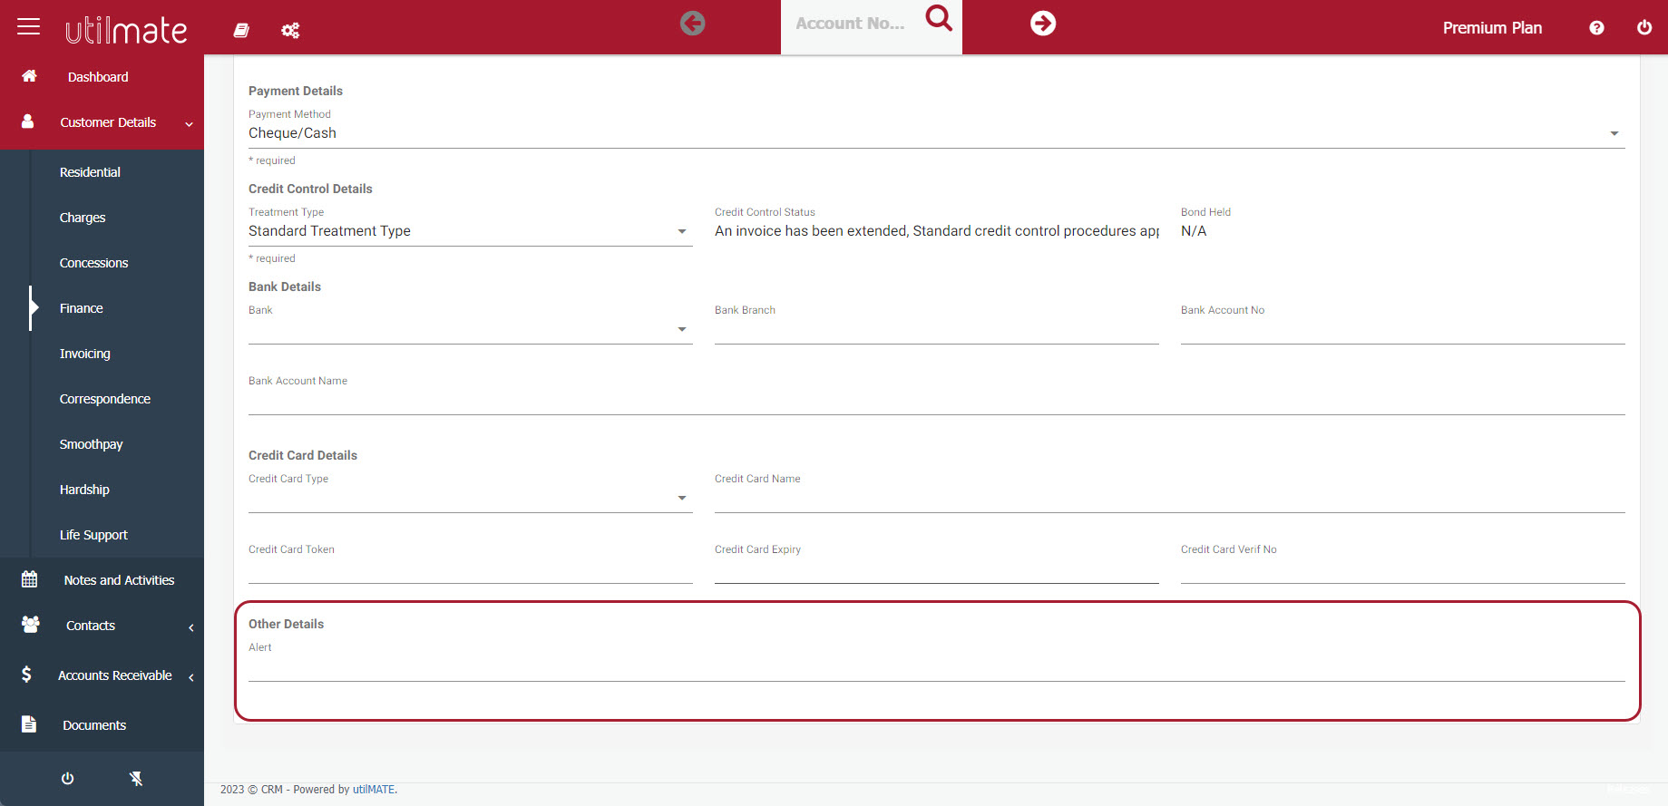Click the utilMATE footer link

tap(374, 790)
